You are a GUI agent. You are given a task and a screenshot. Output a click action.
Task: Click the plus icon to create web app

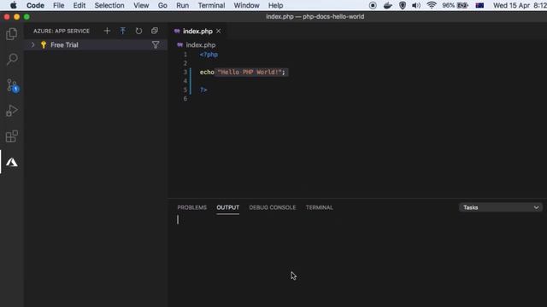[x=107, y=31]
